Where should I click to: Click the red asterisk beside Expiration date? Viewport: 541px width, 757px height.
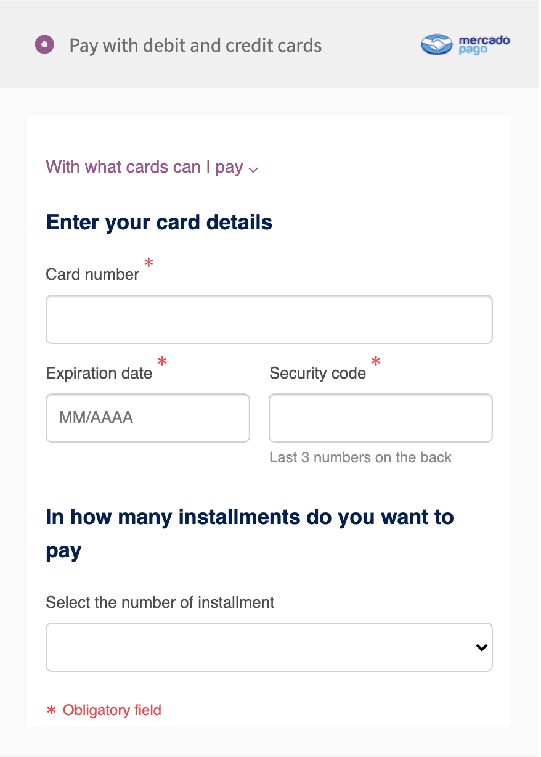coord(162,362)
